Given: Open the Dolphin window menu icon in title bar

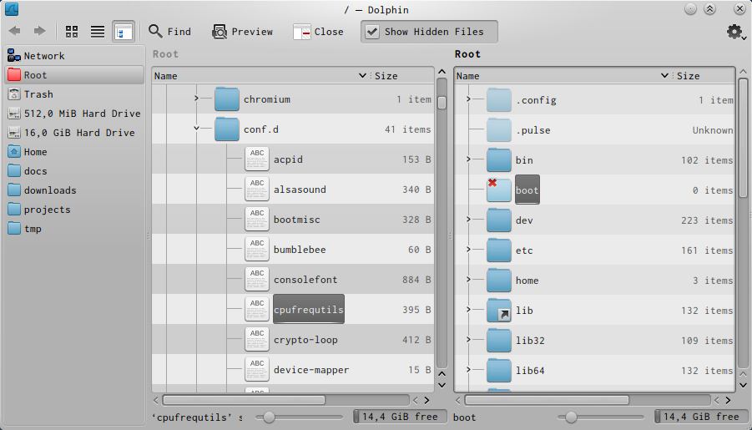Looking at the screenshot, I should click(x=12, y=9).
